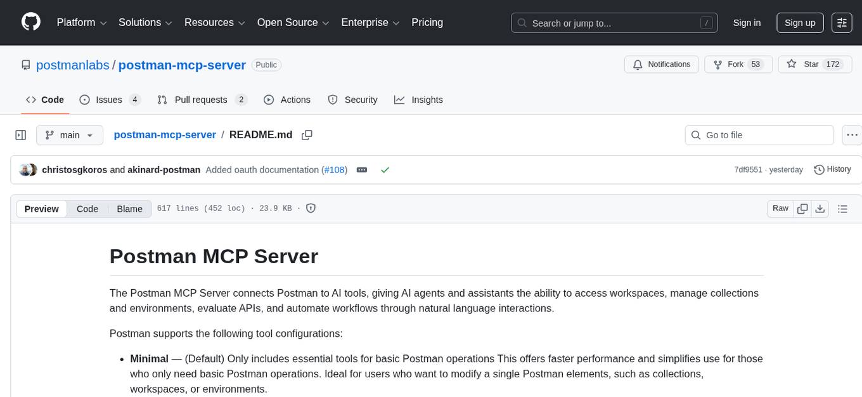The image size is (862, 397).
Task: Open the README outline headings icon
Action: (842, 208)
